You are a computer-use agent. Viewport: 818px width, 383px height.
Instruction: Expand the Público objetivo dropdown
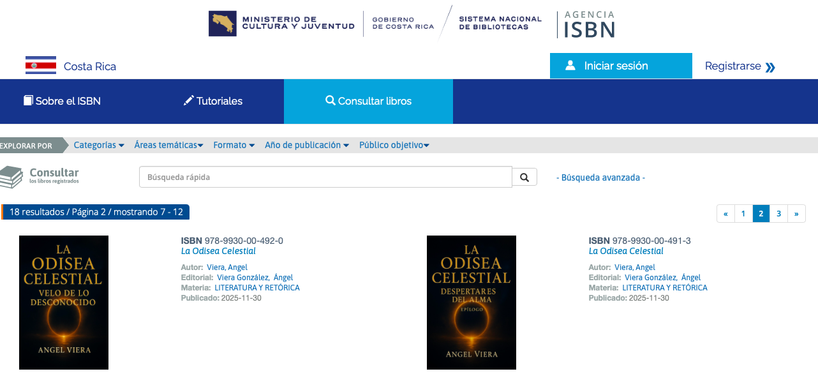tap(394, 146)
